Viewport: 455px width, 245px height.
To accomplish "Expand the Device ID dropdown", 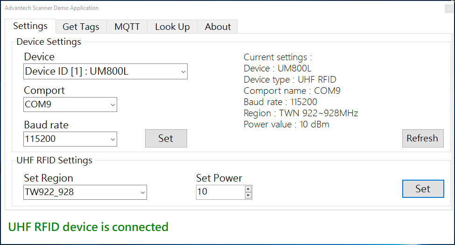I will (105, 72).
